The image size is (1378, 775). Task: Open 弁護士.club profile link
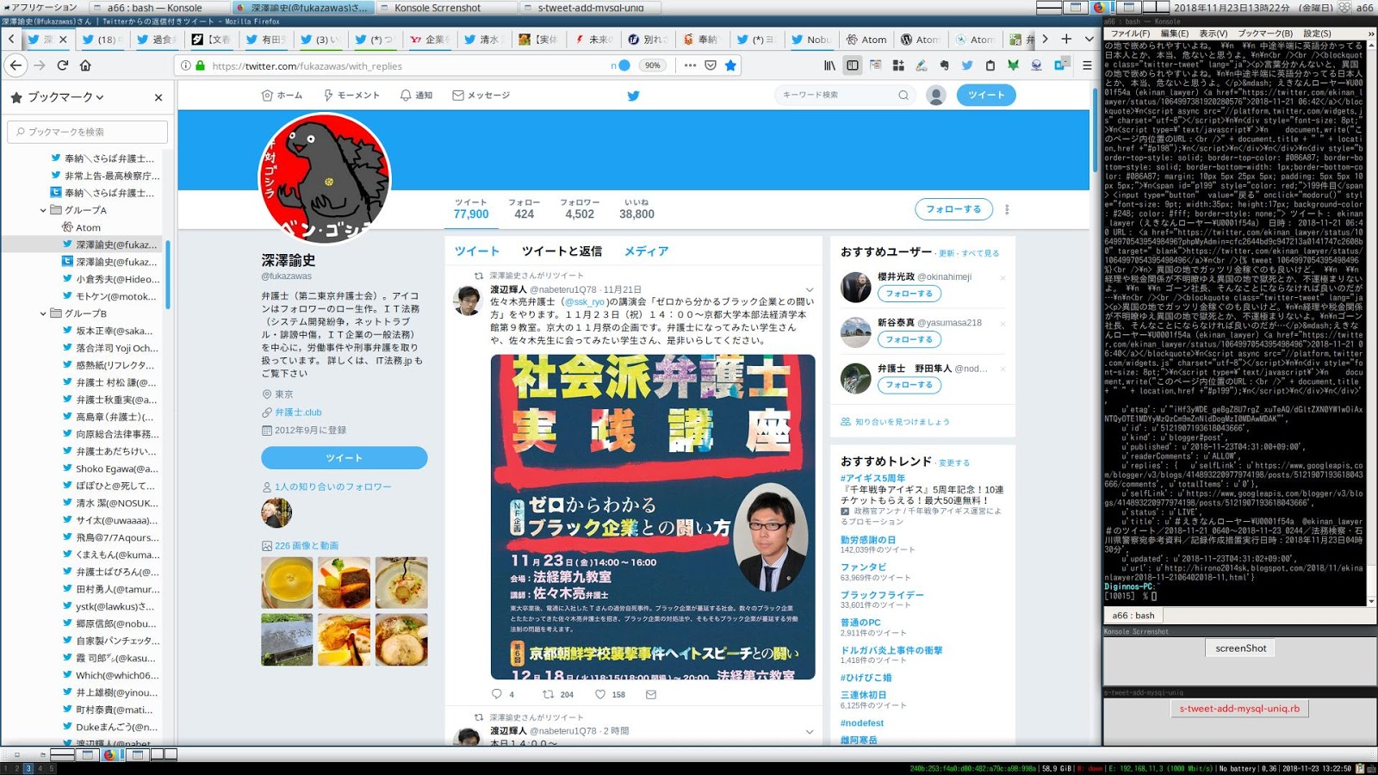pos(298,412)
